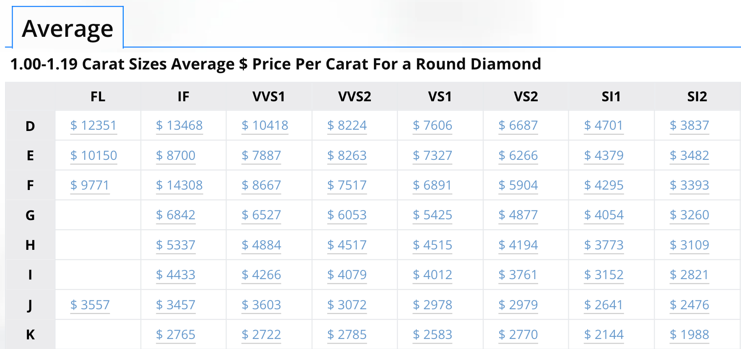The image size is (741, 349).
Task: Click the VVS1 clarity column header
Action: coord(269,97)
